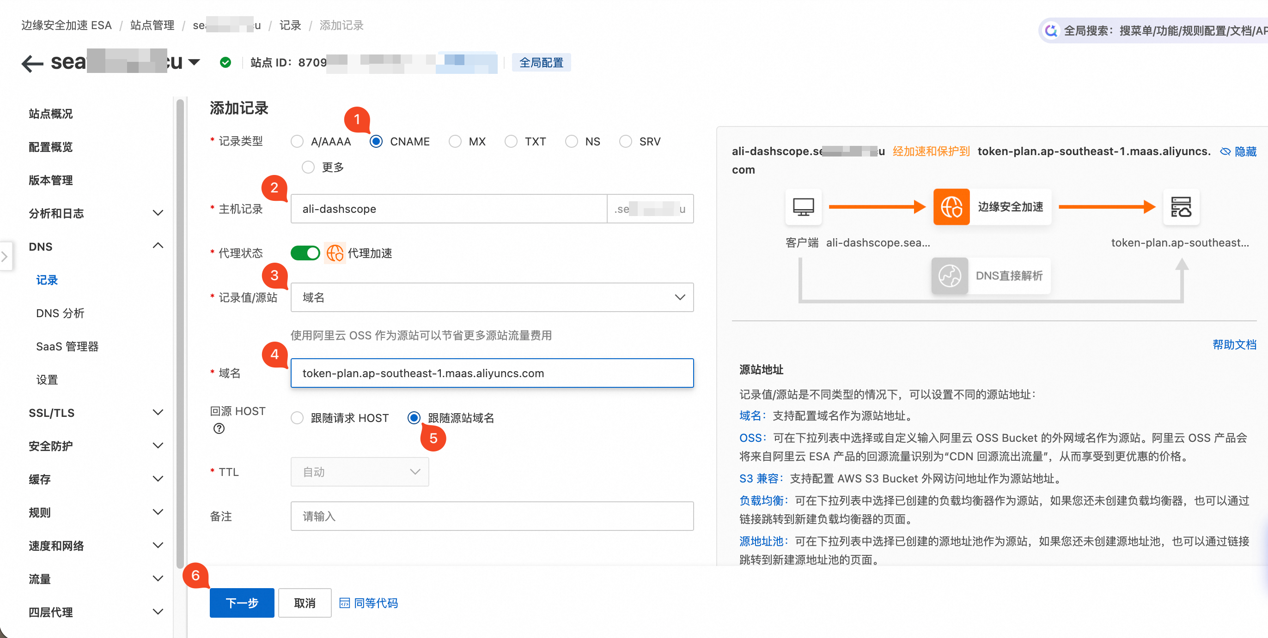Image resolution: width=1268 pixels, height=638 pixels.
Task: Open 站点概况 in the sidebar
Action: pos(51,114)
